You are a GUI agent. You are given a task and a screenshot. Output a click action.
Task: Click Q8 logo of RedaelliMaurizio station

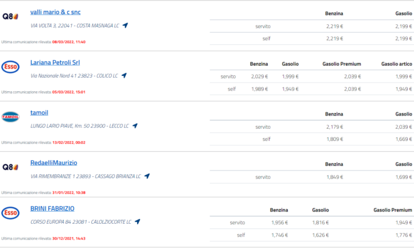[11, 167]
